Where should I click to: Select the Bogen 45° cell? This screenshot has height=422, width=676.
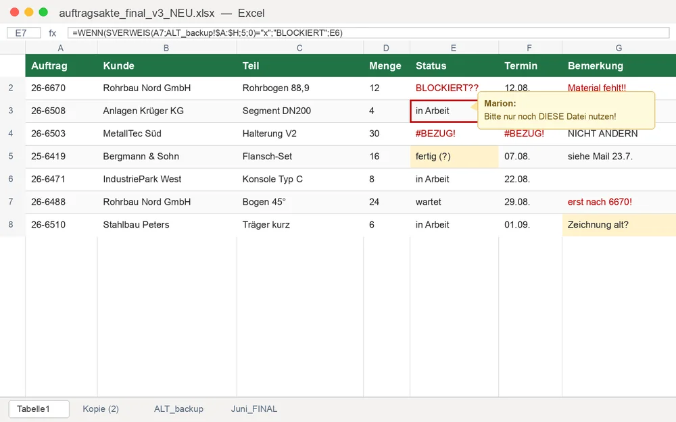[300, 202]
